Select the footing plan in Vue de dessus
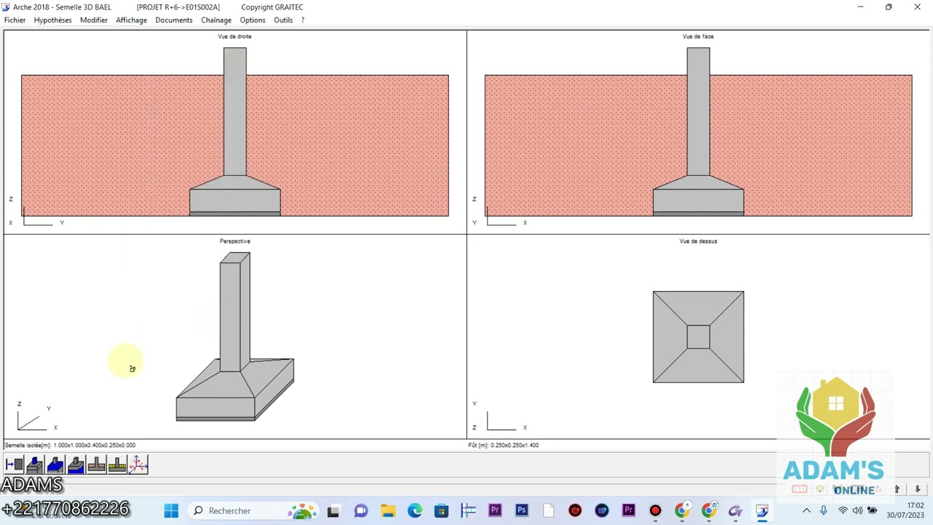The height and width of the screenshot is (525, 933). (698, 337)
